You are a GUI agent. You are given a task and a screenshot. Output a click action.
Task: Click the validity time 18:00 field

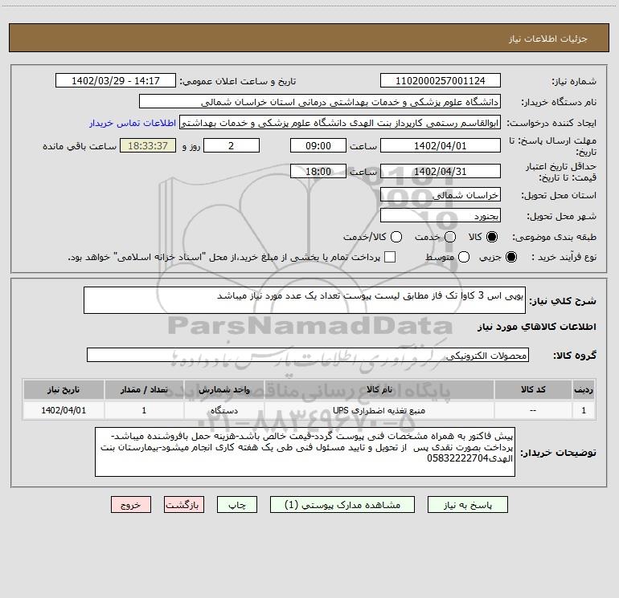(x=318, y=171)
